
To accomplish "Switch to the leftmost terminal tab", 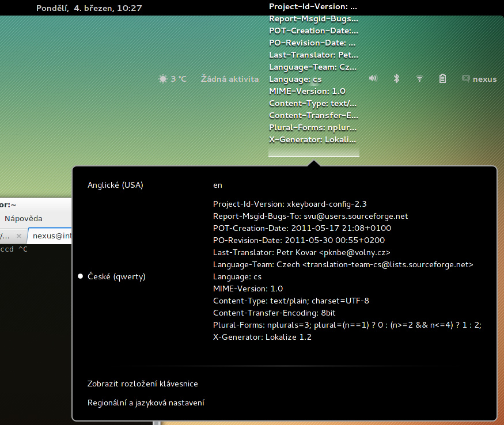I will [5, 236].
